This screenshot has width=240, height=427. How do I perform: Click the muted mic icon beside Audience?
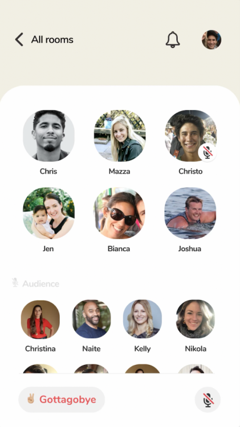(x=15, y=282)
